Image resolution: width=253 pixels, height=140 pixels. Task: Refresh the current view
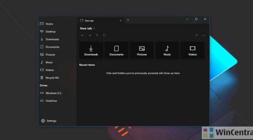[x=104, y=35]
